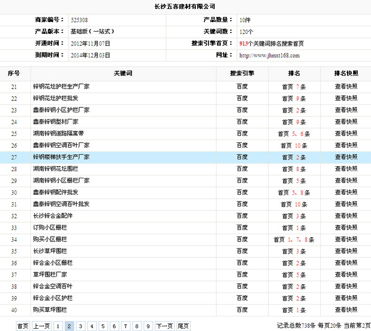Go to page 7 in pagination
371x331 pixels.
(125, 326)
